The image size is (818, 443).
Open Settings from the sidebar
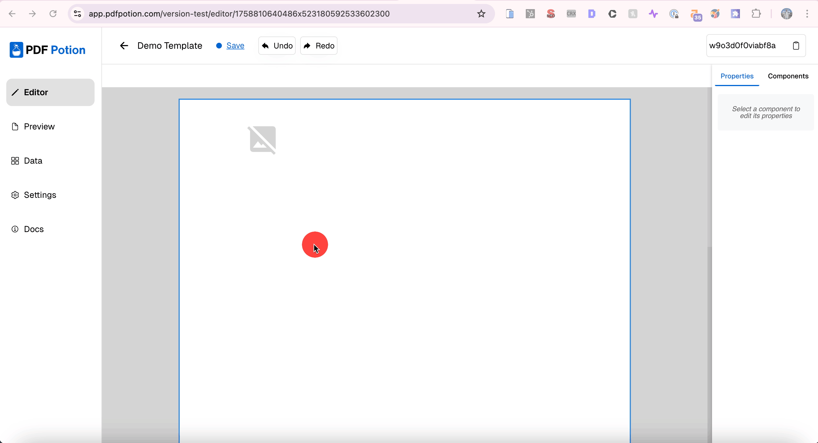coord(40,195)
